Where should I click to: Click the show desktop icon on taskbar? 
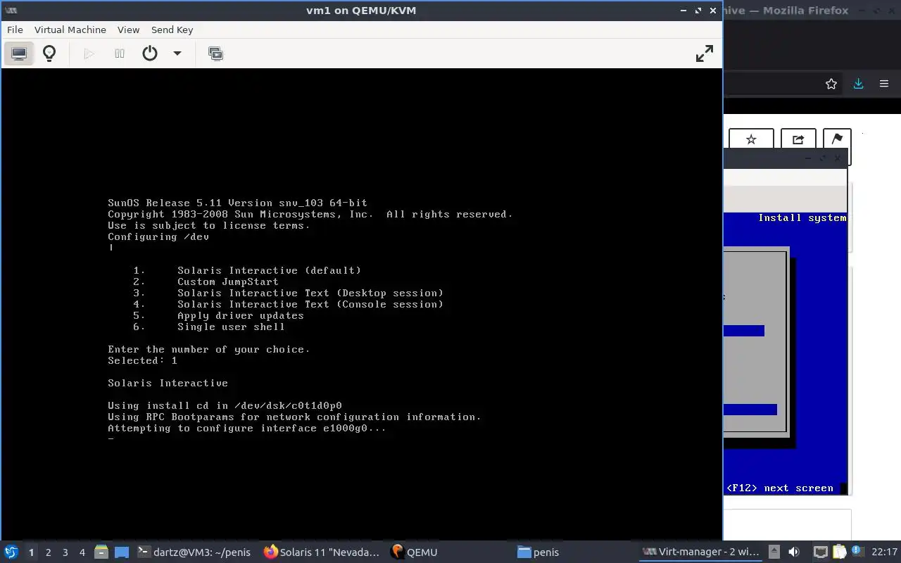(122, 552)
